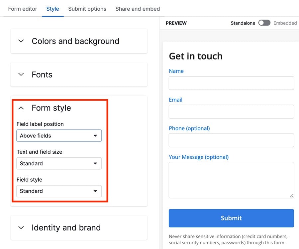Click the Phone (optional) input field

(231, 140)
